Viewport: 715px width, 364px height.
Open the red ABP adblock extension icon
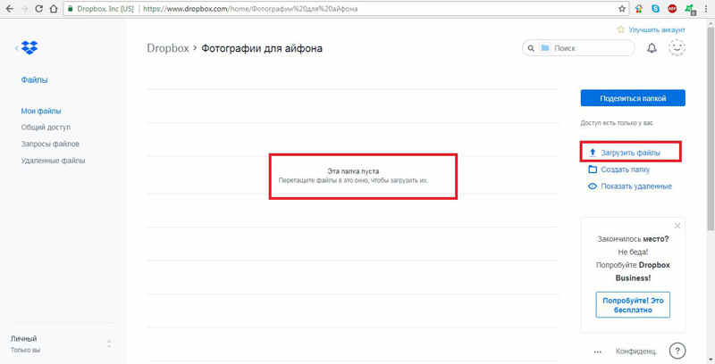pos(672,9)
